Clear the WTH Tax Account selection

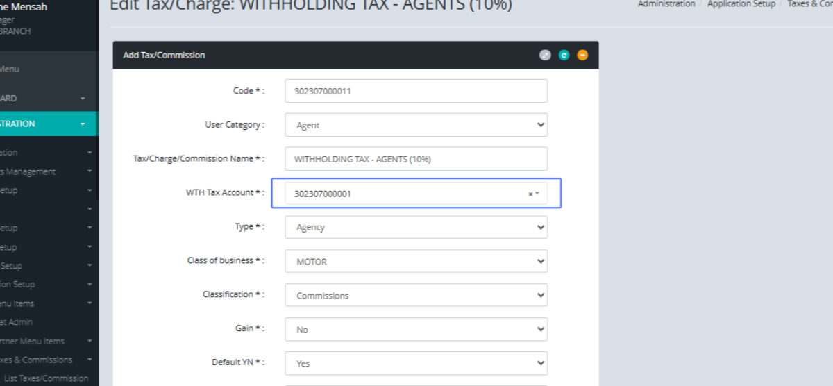(530, 194)
